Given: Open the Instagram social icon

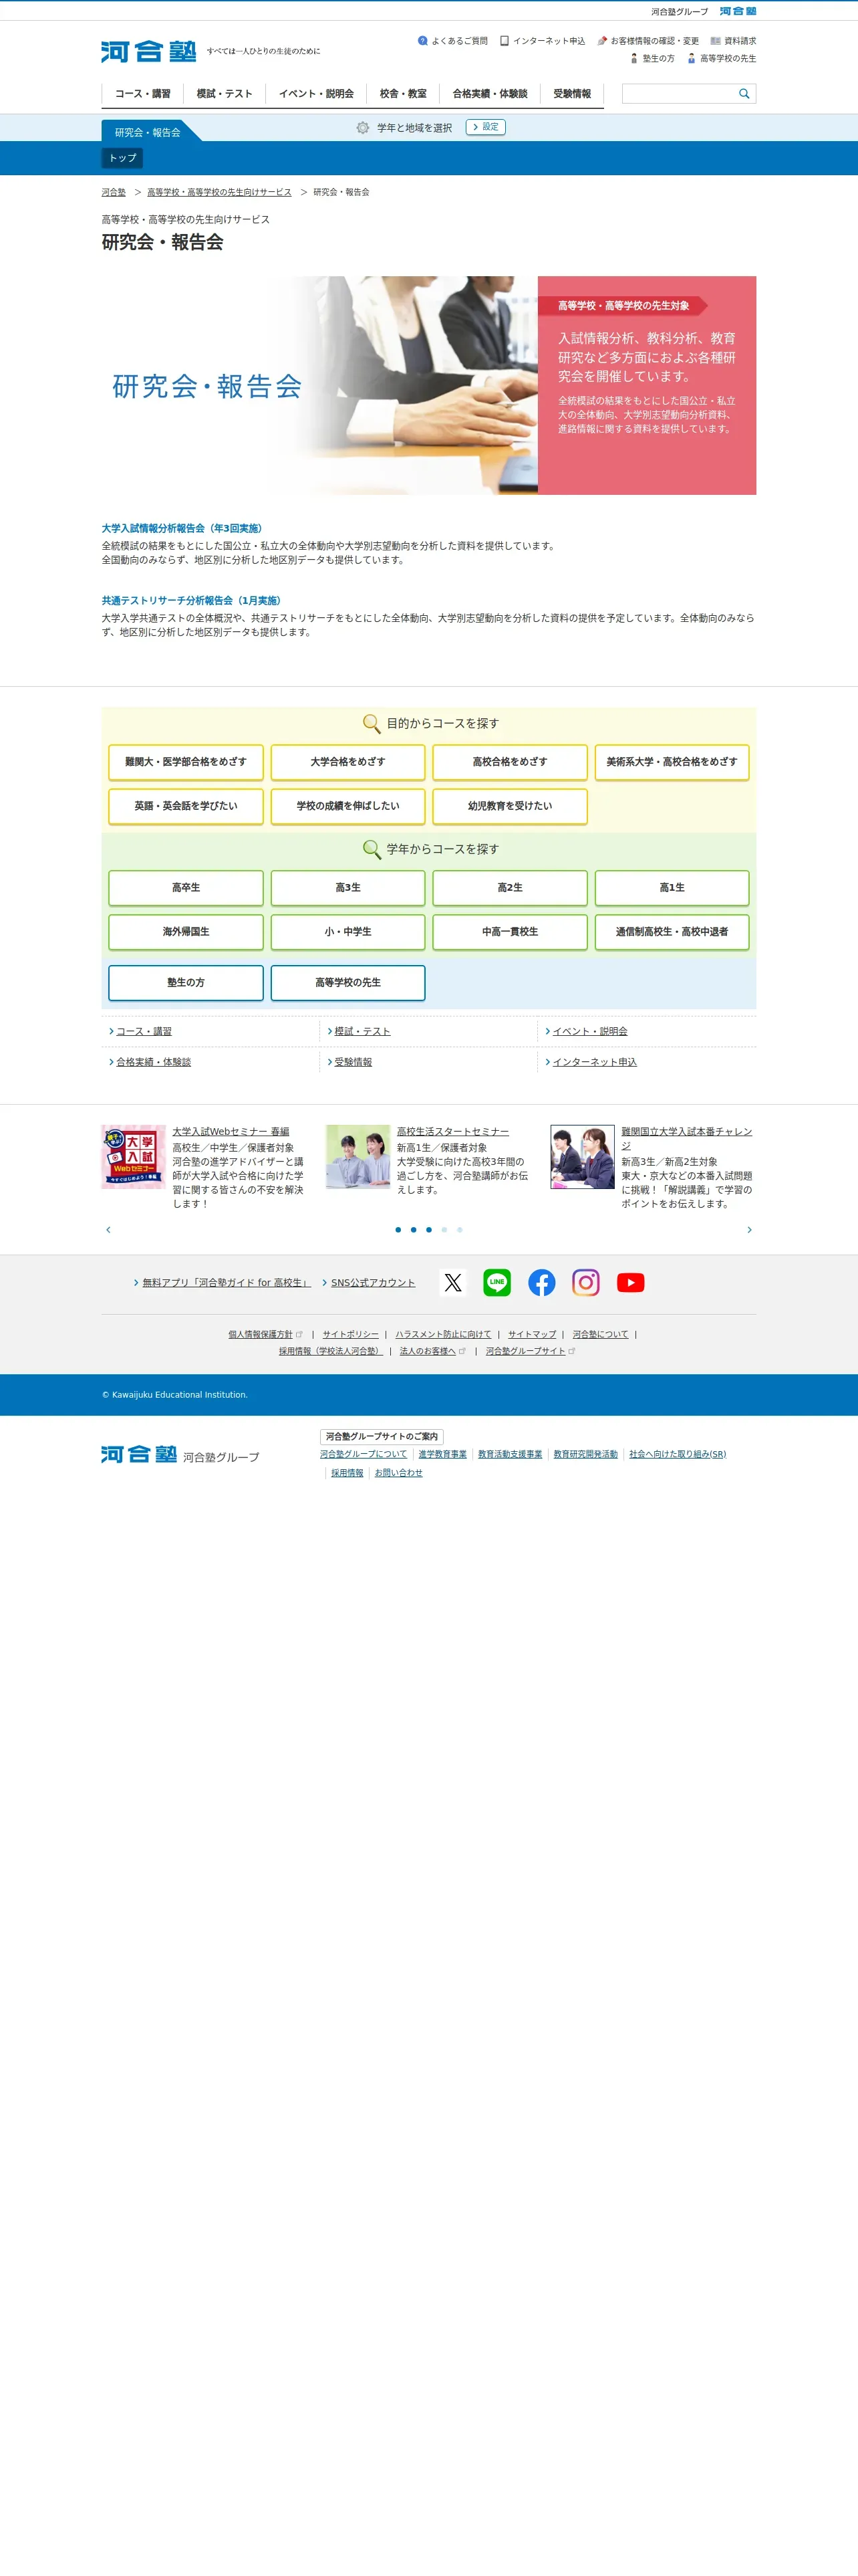Looking at the screenshot, I should 586,1282.
